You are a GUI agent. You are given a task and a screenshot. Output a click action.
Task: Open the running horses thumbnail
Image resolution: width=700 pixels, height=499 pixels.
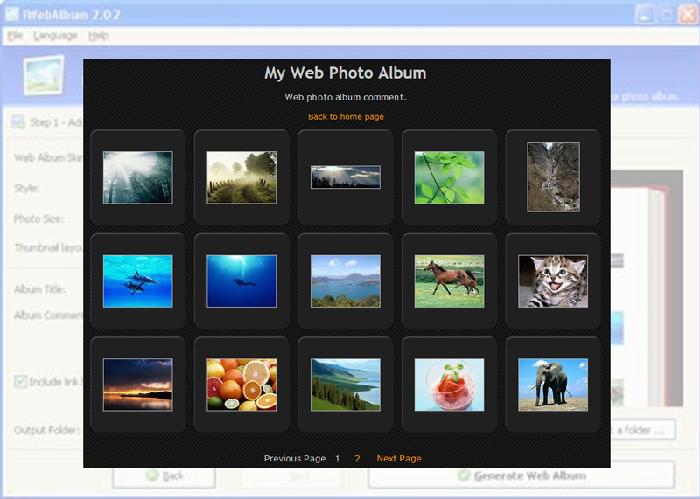tap(449, 281)
